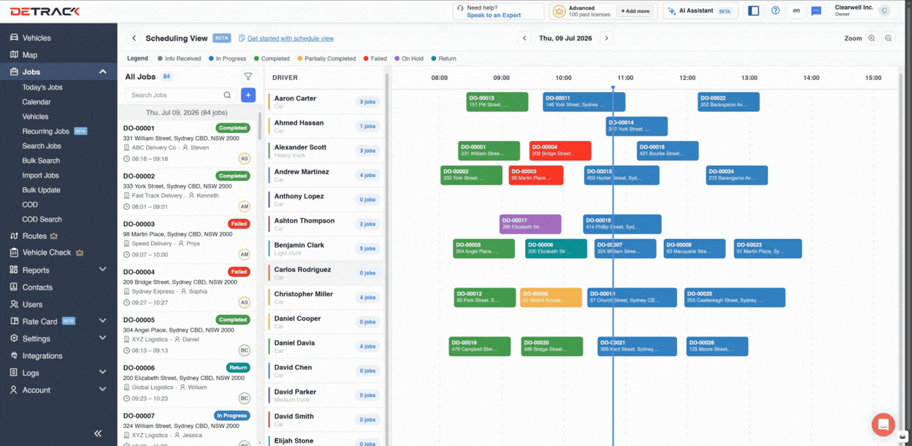Click the Advanced licenses crown icon
The width and height of the screenshot is (912, 446).
(559, 11)
